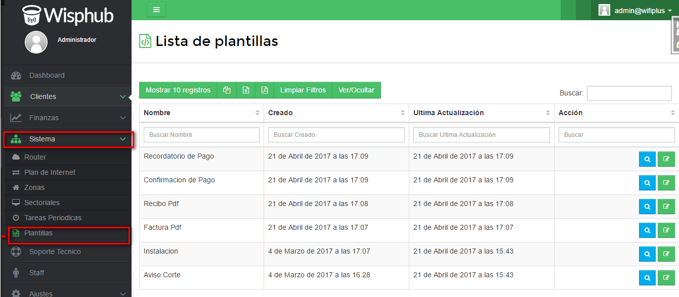Go to Plan de Internet page
The width and height of the screenshot is (679, 297).
50,172
